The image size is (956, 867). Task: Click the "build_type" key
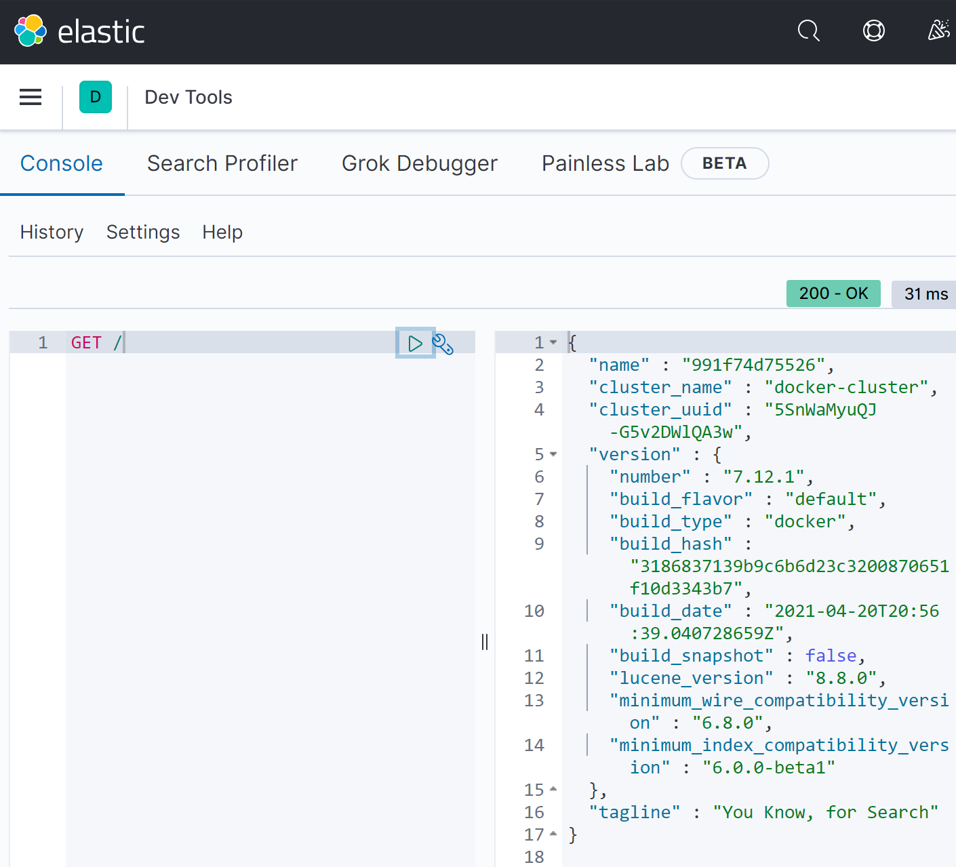coord(671,521)
